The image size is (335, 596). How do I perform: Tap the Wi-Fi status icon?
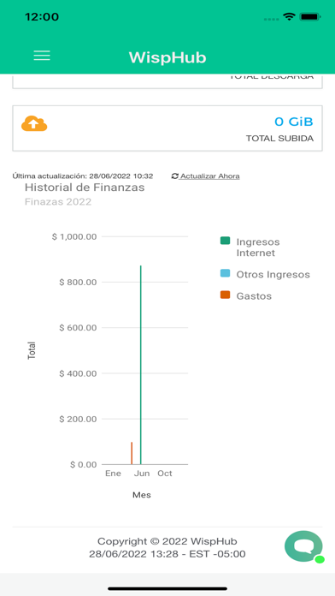289,17
